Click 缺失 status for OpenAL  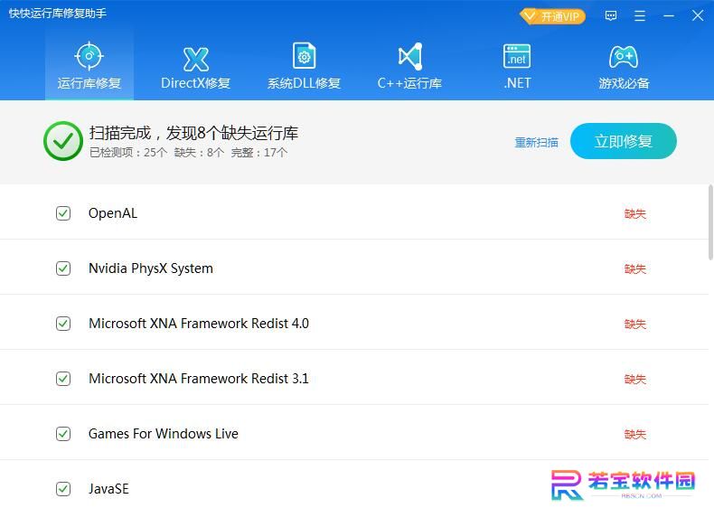click(x=635, y=213)
